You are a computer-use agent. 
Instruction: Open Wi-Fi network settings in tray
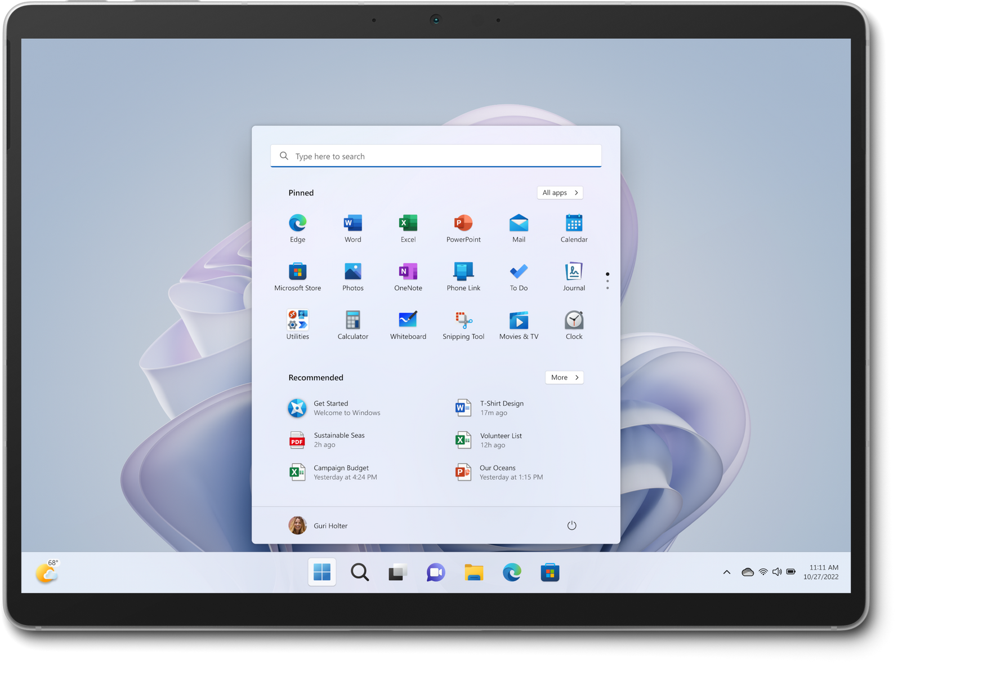point(763,572)
